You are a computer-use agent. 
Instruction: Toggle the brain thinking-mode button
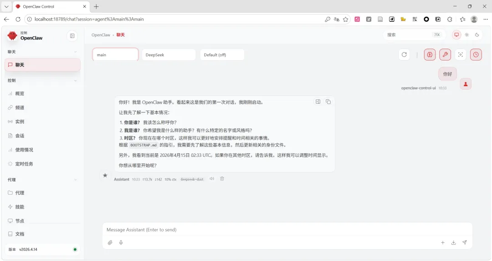click(x=430, y=55)
